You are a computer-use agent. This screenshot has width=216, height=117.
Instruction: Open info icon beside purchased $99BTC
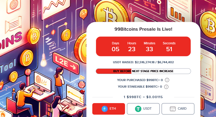167,80
